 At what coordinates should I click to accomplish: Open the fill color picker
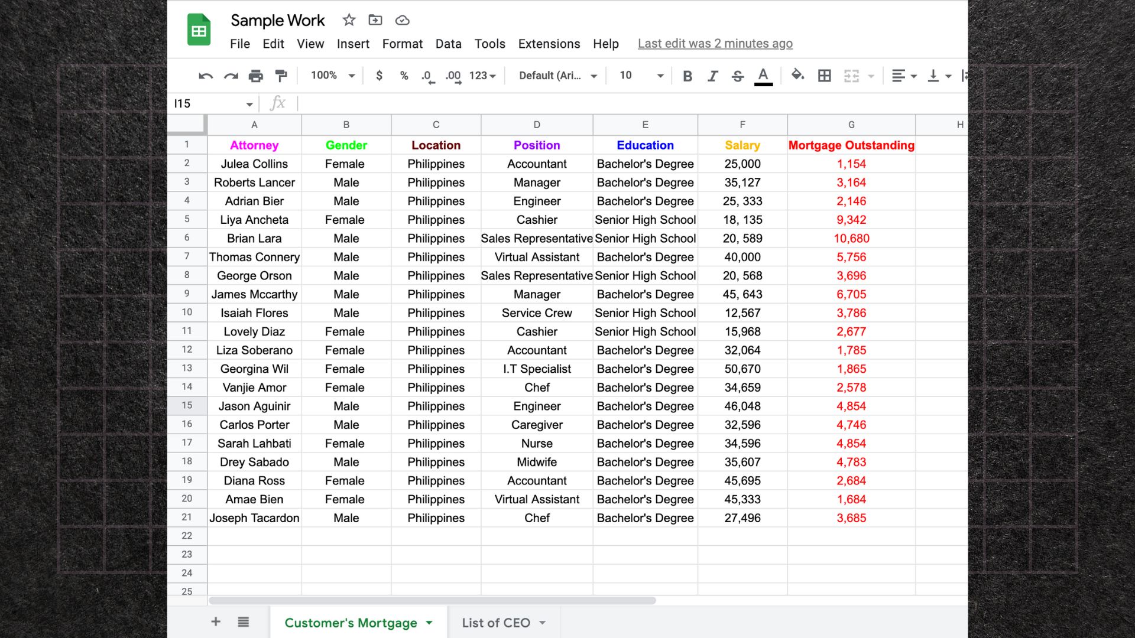pos(797,76)
